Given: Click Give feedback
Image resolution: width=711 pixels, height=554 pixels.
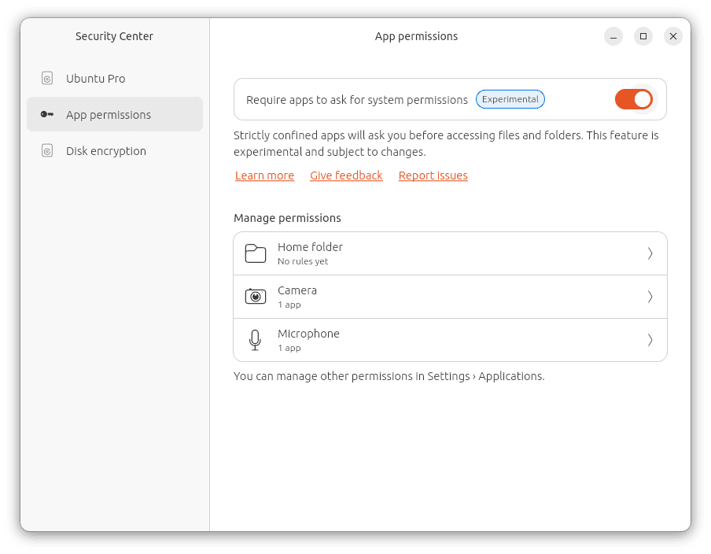Looking at the screenshot, I should click(x=346, y=175).
